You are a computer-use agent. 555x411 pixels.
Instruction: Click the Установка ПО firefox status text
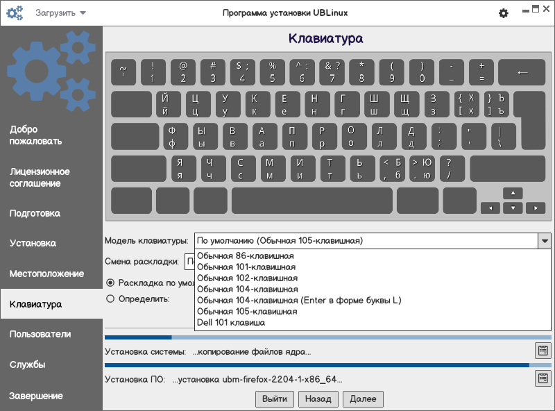click(x=257, y=380)
